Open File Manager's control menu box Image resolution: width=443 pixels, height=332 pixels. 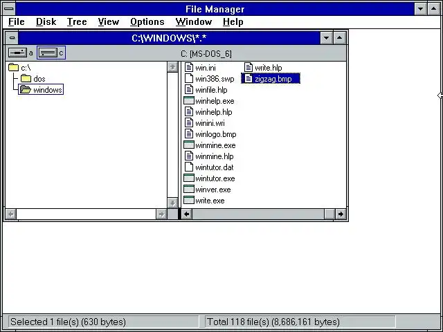tap(9, 9)
